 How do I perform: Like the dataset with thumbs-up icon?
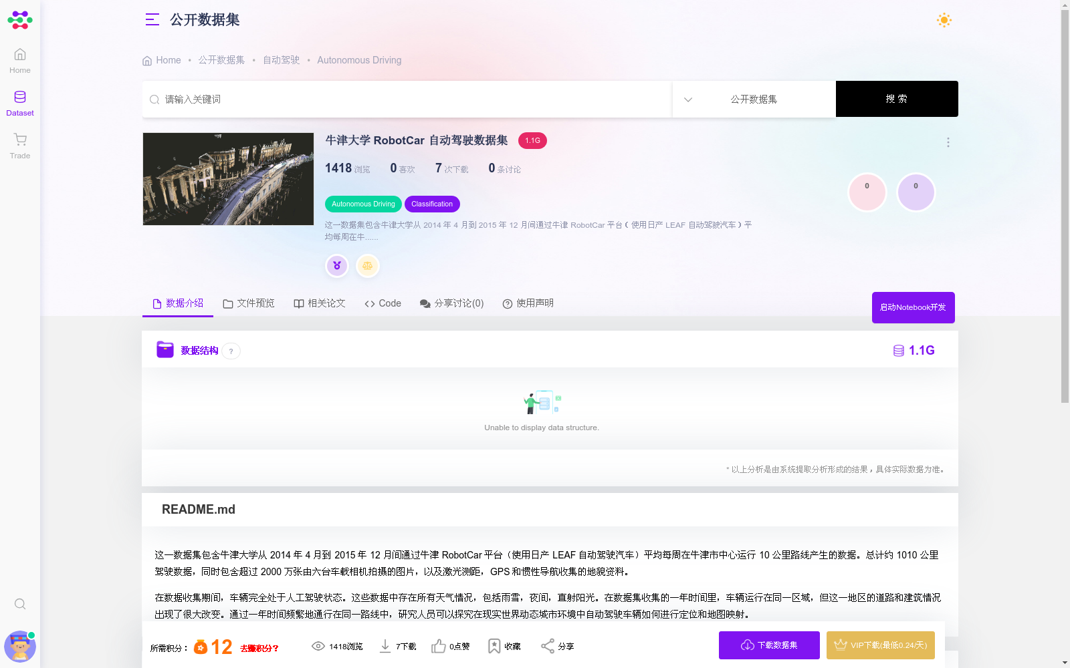(439, 646)
